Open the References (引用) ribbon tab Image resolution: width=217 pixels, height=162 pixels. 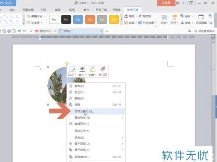[43, 10]
